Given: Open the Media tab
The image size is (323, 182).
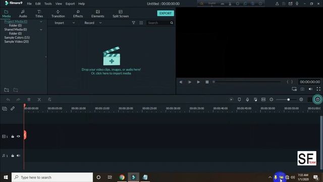Looking at the screenshot, I should 6,14.
